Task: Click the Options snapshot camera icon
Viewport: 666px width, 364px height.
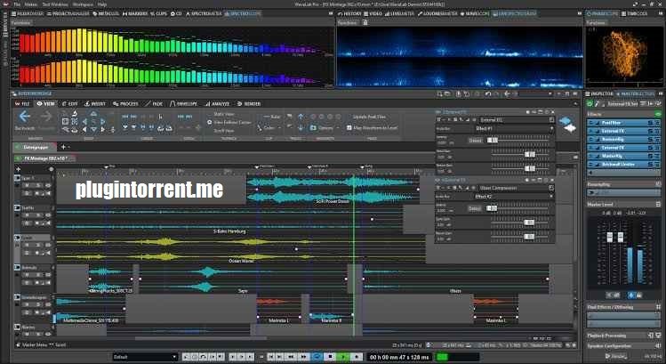Action: (x=313, y=127)
